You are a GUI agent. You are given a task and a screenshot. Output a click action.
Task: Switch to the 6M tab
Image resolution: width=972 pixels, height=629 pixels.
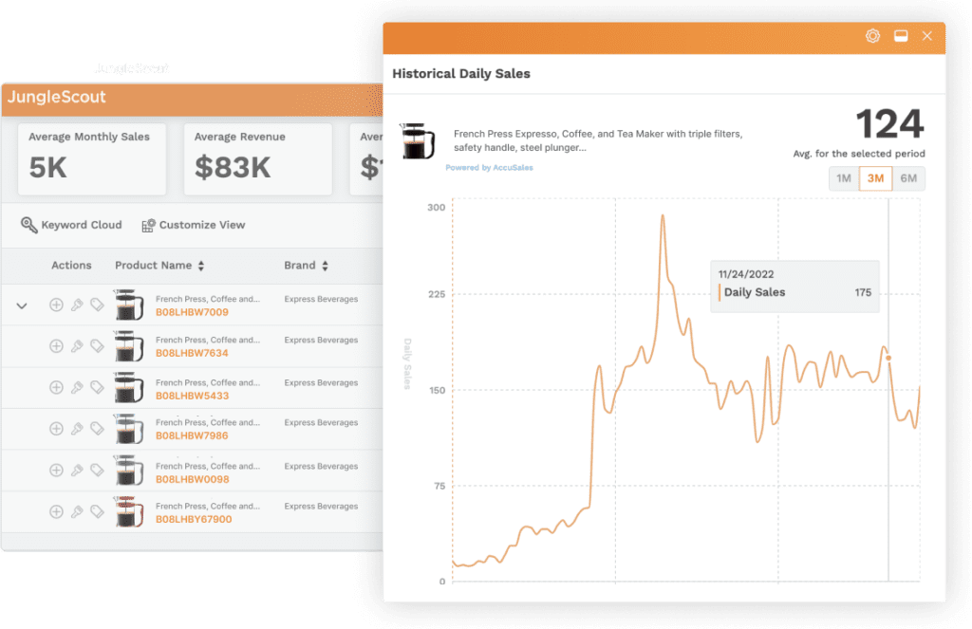click(907, 178)
